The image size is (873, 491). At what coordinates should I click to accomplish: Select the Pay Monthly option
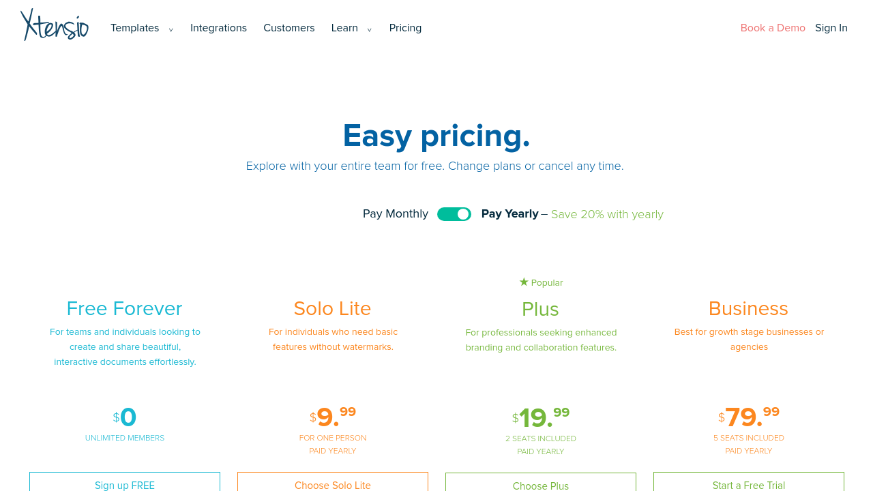point(396,214)
